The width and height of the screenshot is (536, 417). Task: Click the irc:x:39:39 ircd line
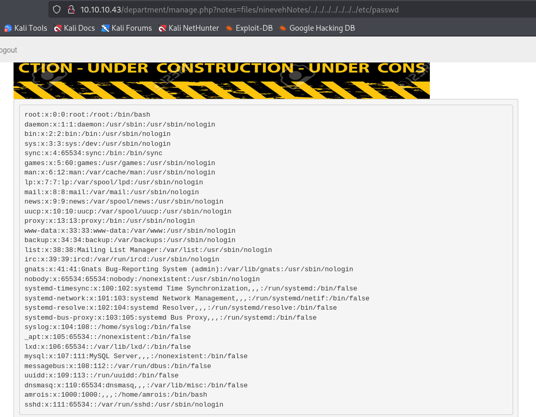[x=122, y=259]
